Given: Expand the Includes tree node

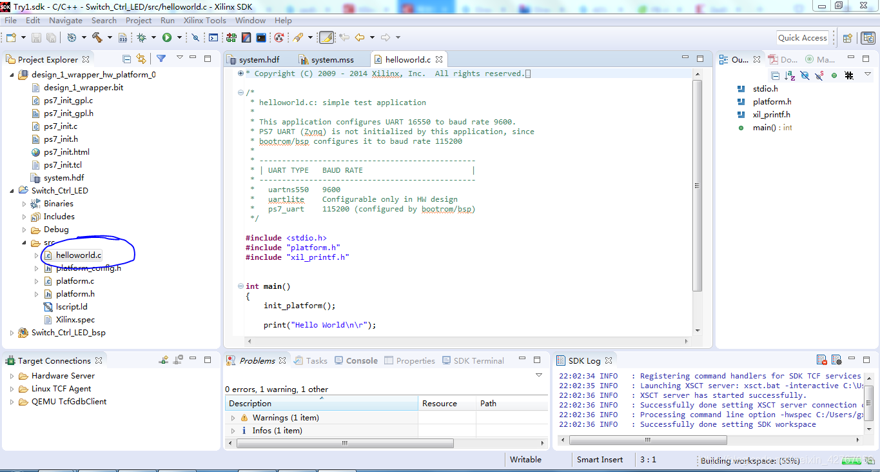Looking at the screenshot, I should pos(24,217).
